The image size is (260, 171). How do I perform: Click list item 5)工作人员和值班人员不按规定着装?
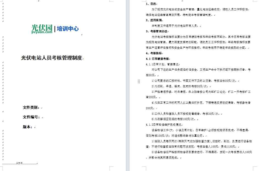tap(186, 114)
